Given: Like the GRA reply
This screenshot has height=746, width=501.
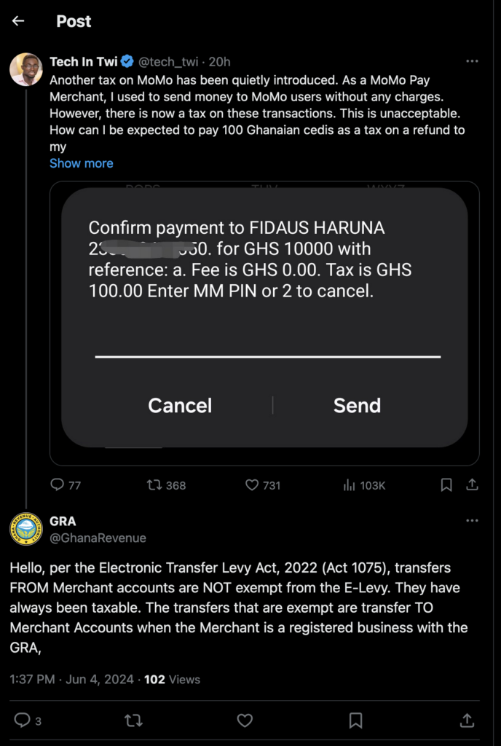Looking at the screenshot, I should 245,721.
